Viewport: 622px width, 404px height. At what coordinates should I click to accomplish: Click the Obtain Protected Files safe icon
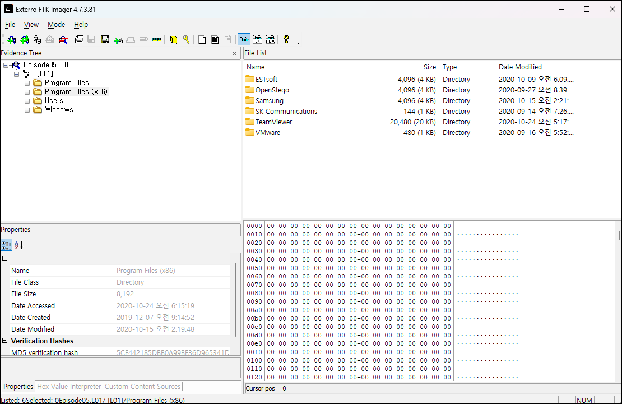tap(173, 39)
